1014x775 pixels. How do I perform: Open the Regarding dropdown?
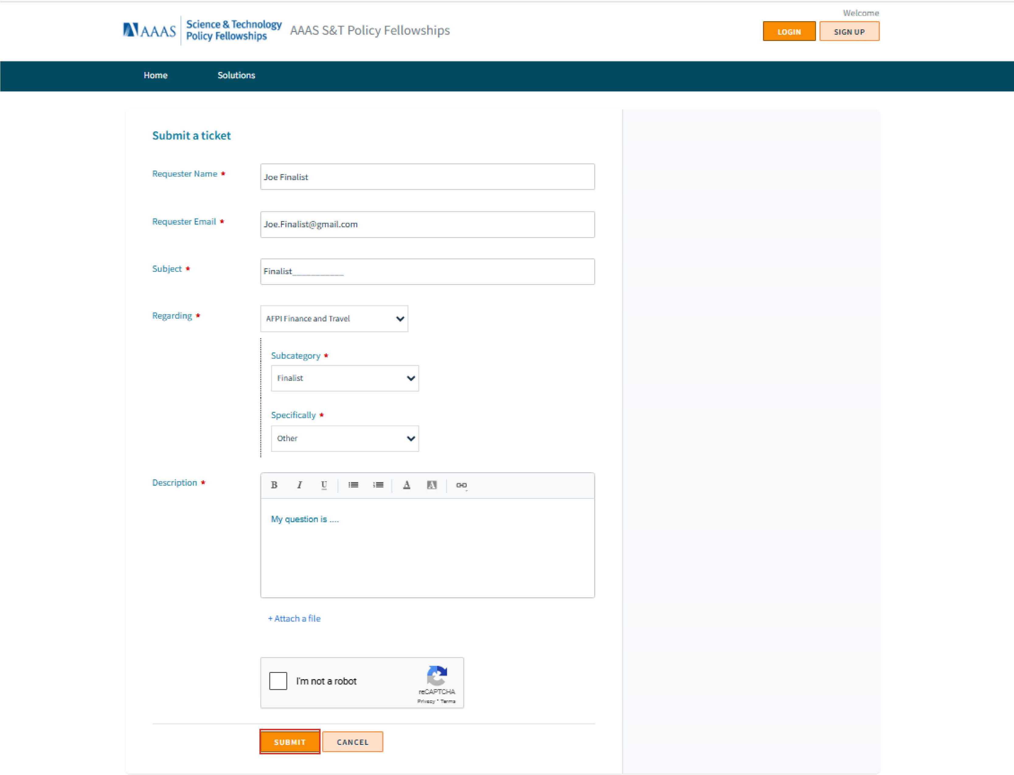coord(334,319)
